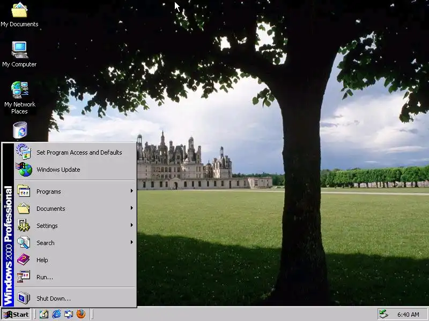The width and height of the screenshot is (429, 321).
Task: Expand the Settings submenu arrow
Action: [131, 225]
